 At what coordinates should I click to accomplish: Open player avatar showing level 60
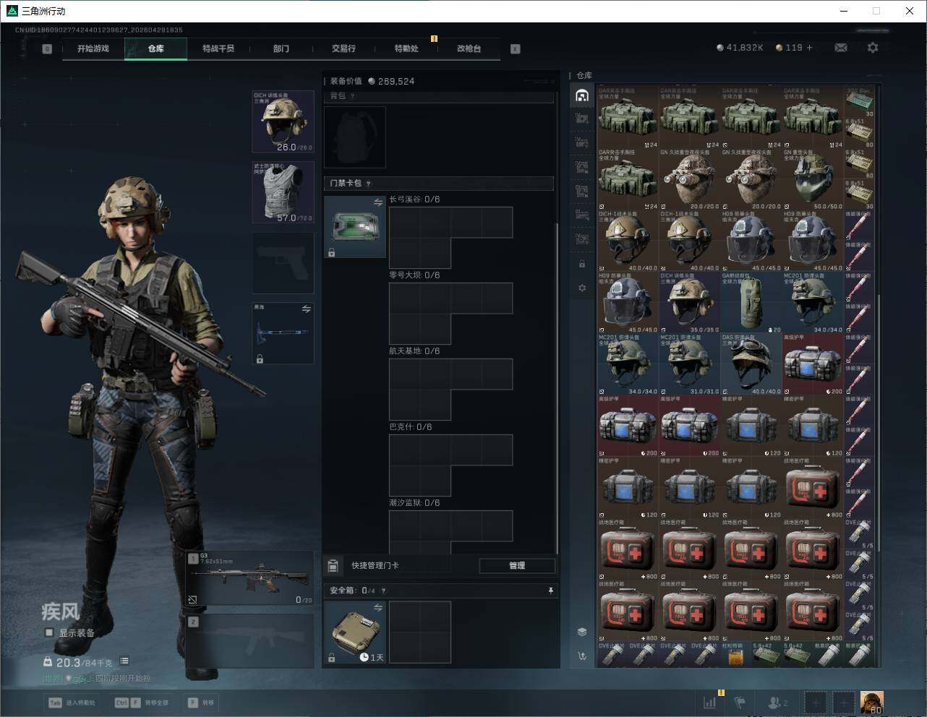(x=872, y=702)
